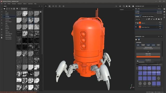The height and width of the screenshot is (93, 166).
Task: Click the export icon on right dock
Action: point(164,17)
